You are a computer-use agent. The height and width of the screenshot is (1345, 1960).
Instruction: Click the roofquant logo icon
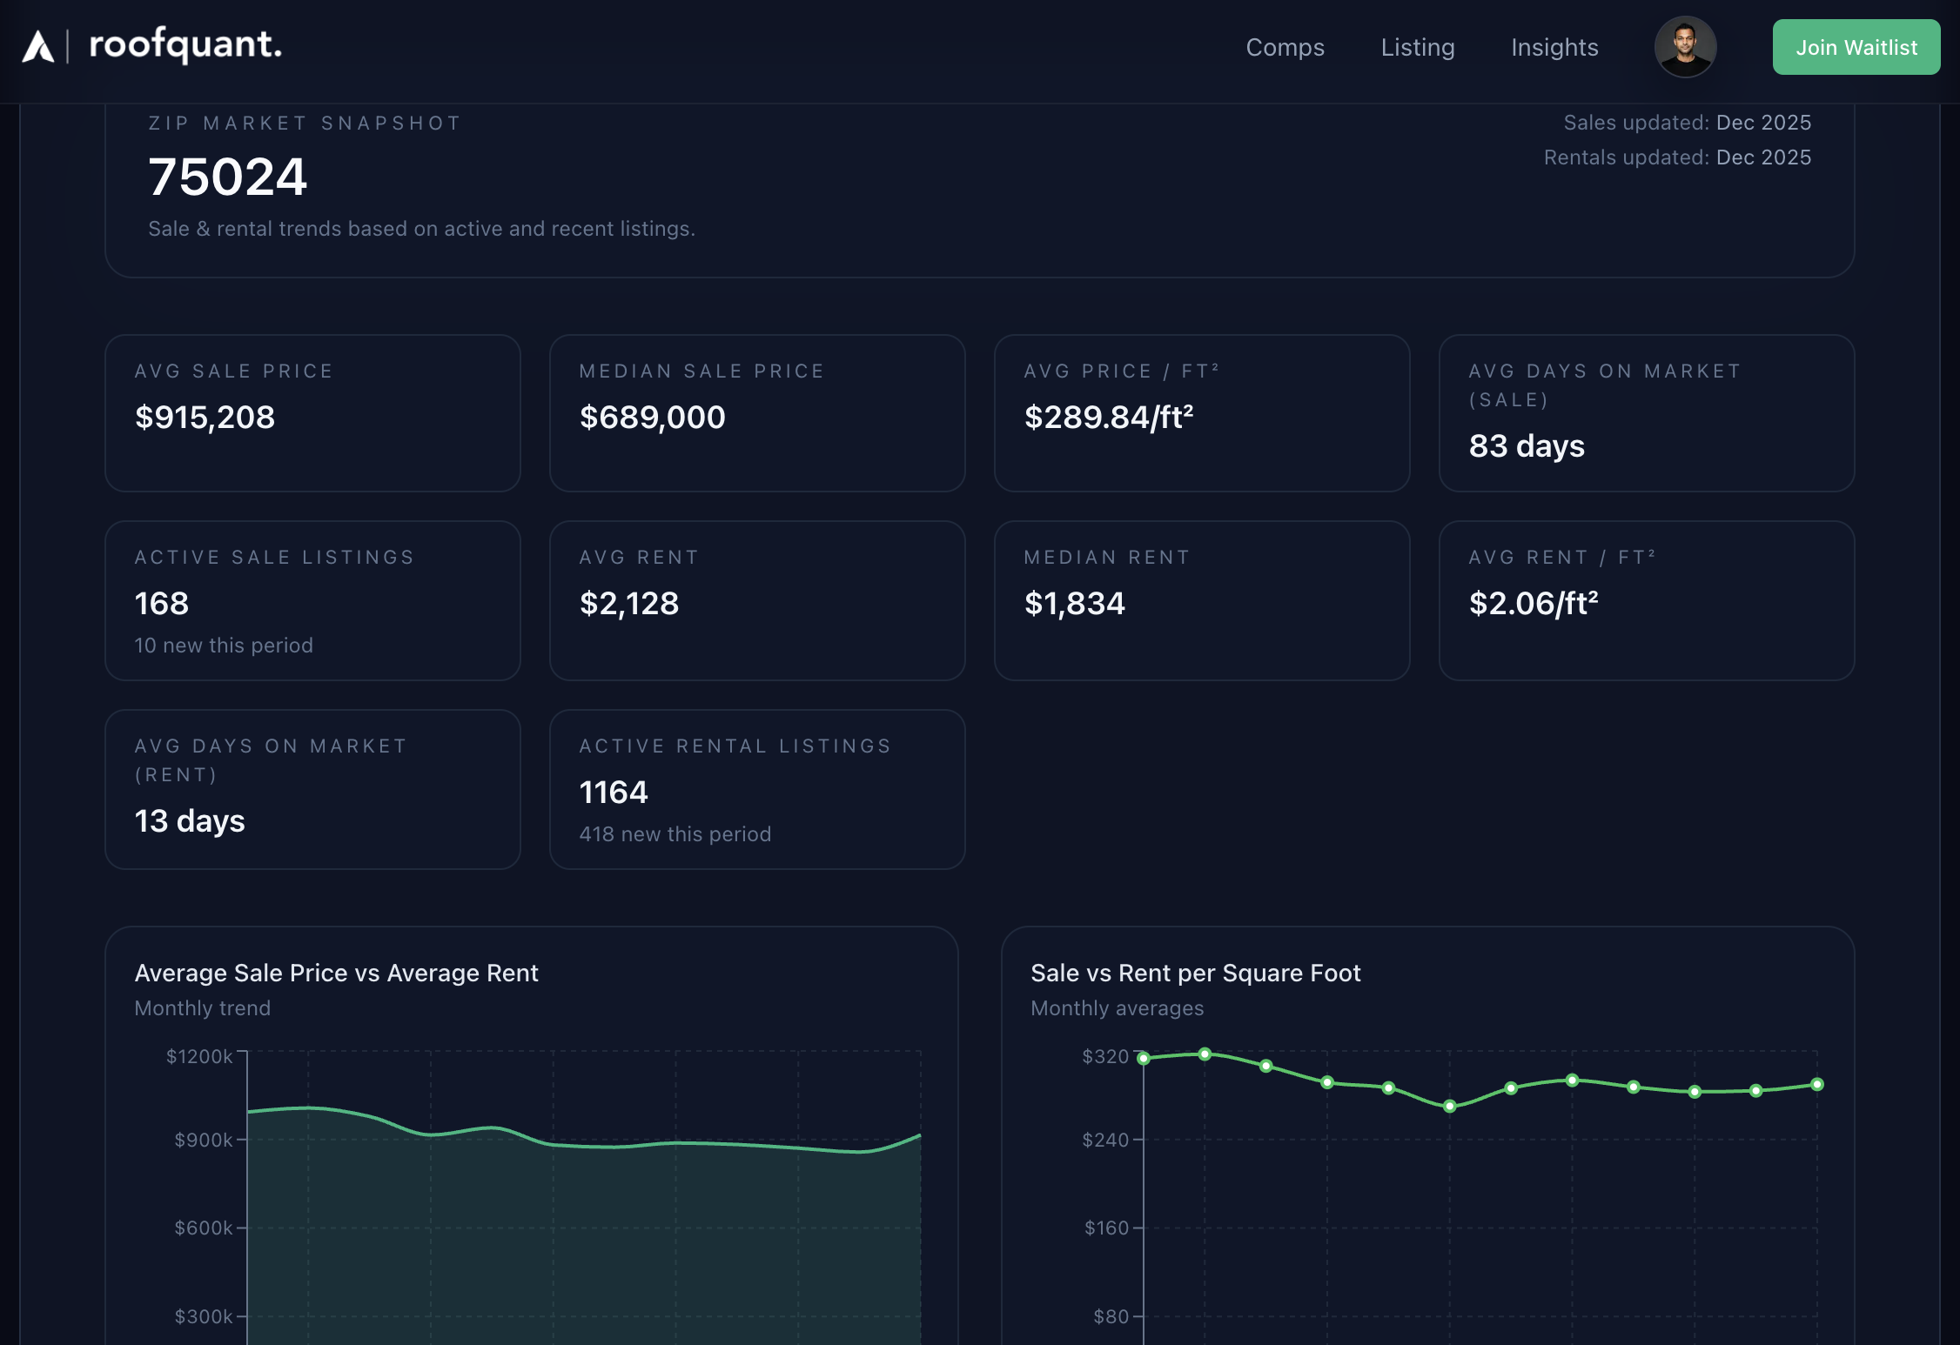click(x=38, y=45)
